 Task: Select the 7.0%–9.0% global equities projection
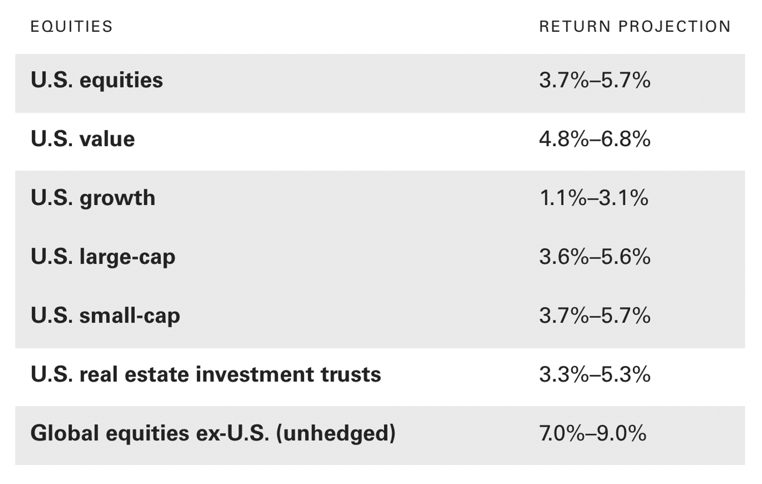(x=592, y=434)
